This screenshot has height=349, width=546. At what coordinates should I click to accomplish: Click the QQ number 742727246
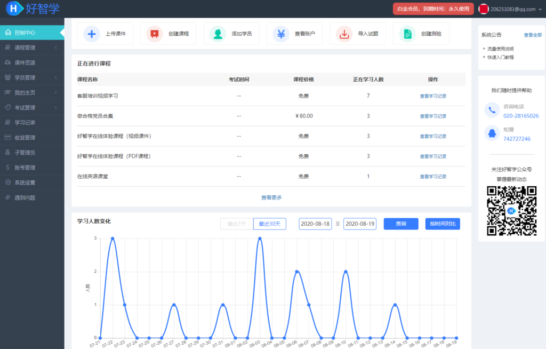click(x=517, y=139)
